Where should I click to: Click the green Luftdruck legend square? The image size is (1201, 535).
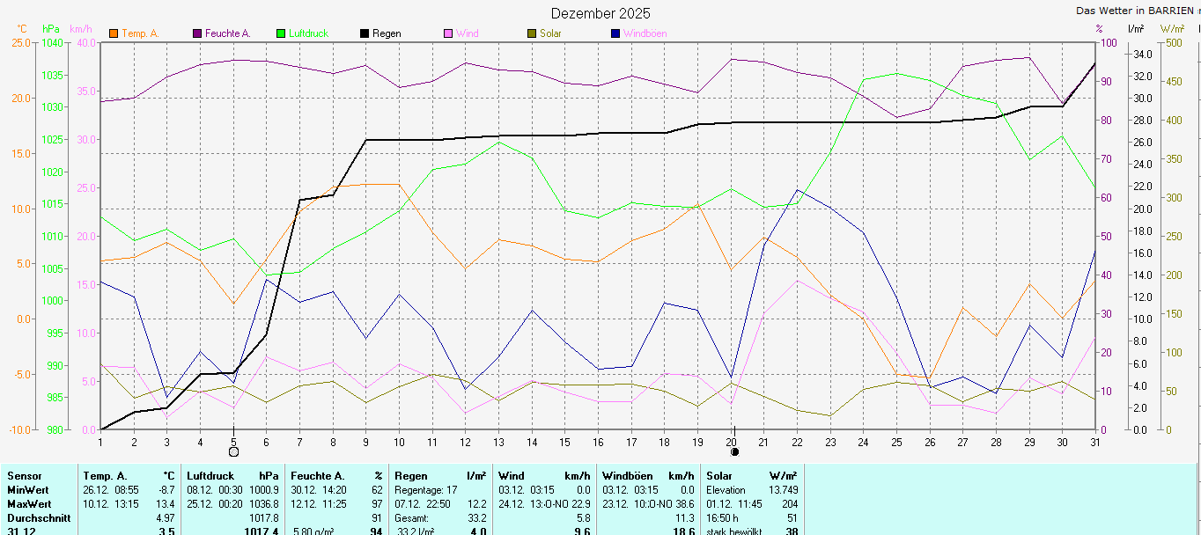[x=281, y=33]
